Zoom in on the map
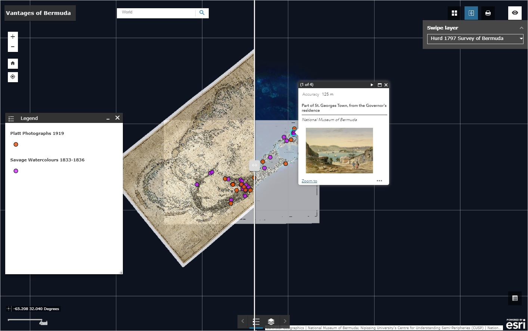The image size is (528, 331). point(13,37)
